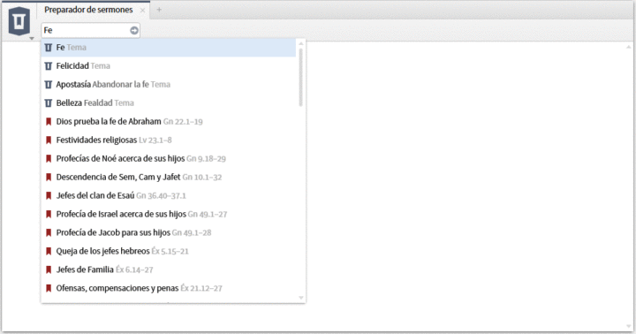Select Profecía de Jacob para sus hijos
The width and height of the screenshot is (636, 334).
(169, 232)
